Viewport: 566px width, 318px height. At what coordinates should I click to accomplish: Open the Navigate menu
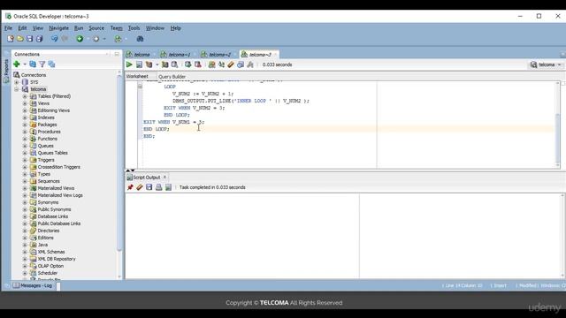59,28
